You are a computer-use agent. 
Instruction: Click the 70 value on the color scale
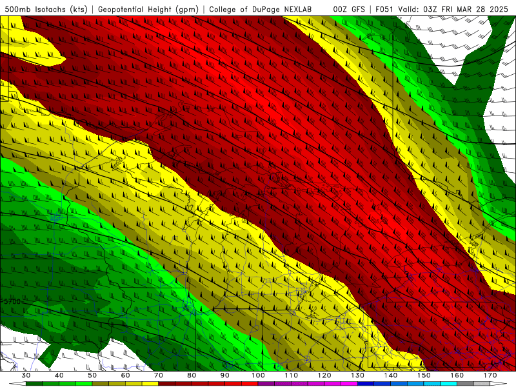(159, 375)
